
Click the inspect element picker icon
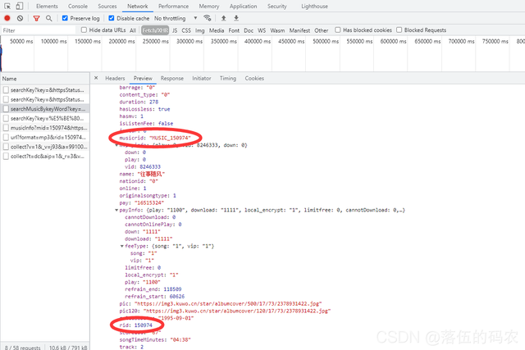7,6
